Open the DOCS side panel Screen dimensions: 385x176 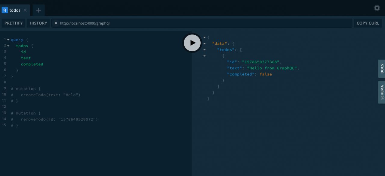click(382, 69)
